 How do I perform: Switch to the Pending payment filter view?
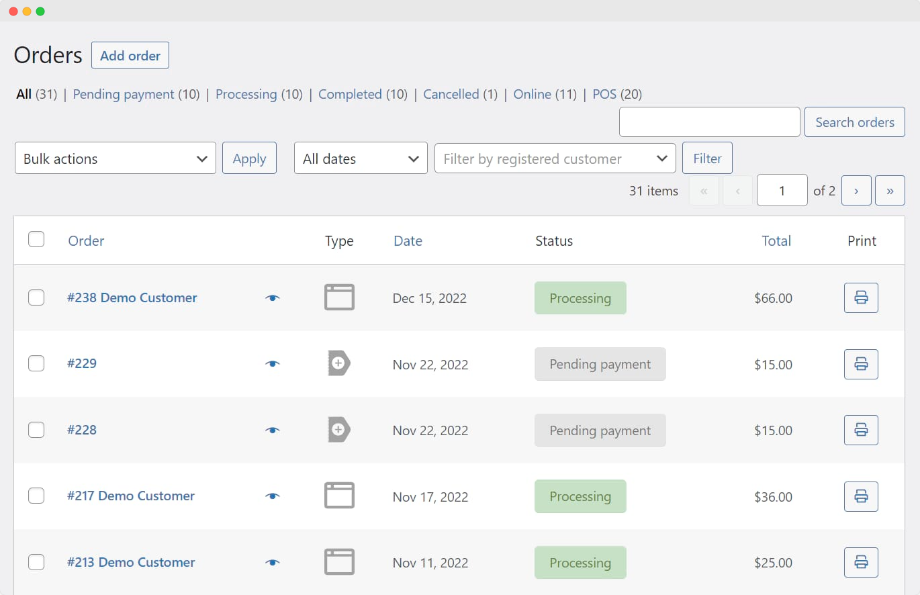123,94
